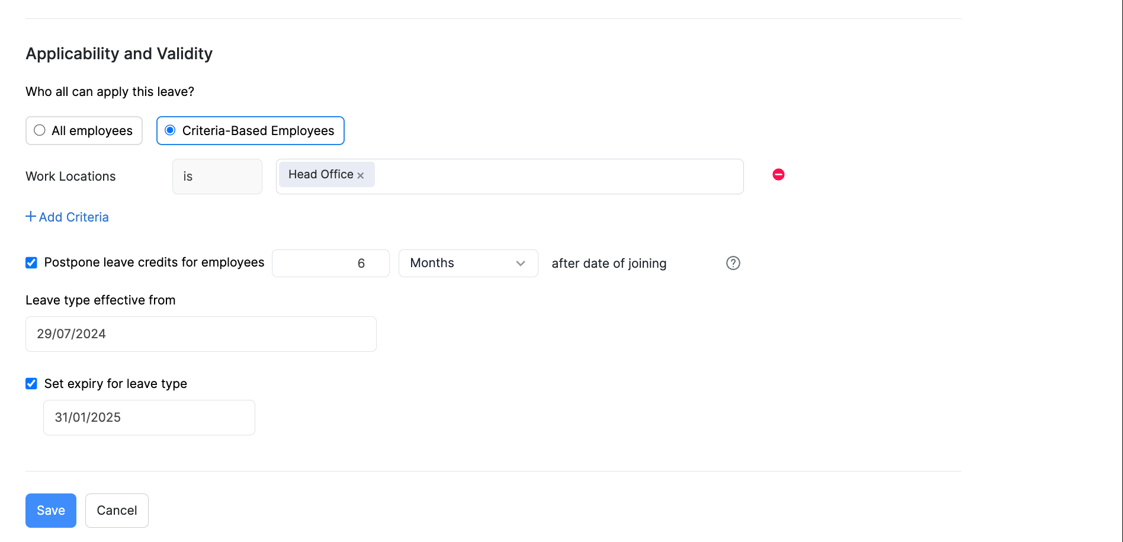
Task: Open the 'is' operator dropdown
Action: click(x=217, y=177)
